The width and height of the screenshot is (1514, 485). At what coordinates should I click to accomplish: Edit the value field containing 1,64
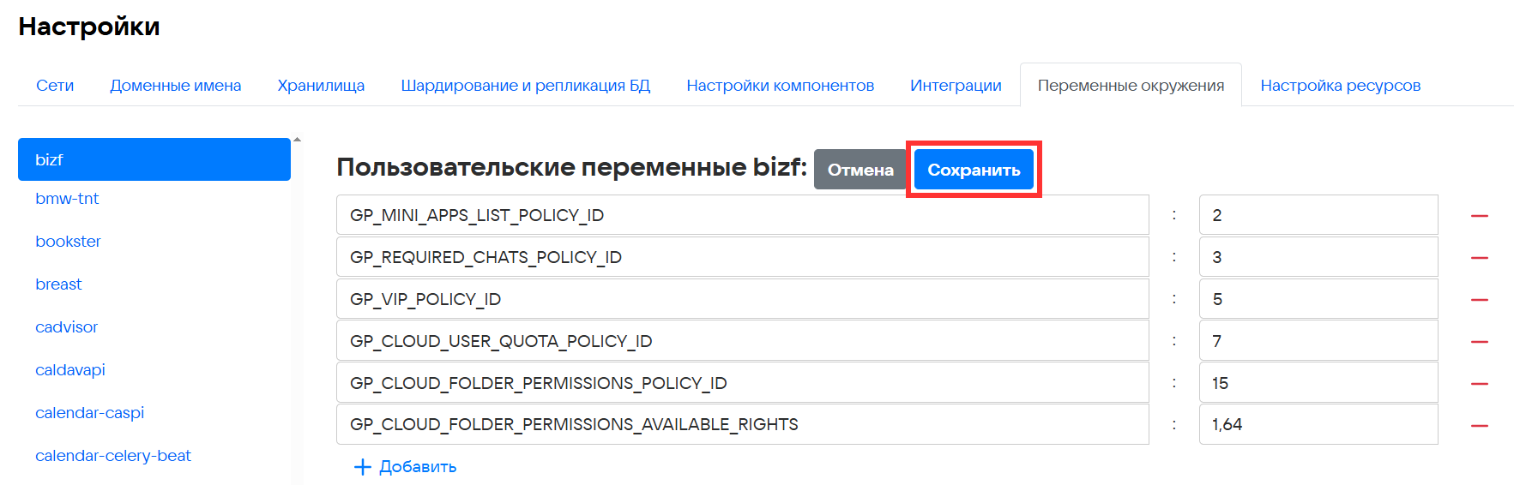point(1318,425)
